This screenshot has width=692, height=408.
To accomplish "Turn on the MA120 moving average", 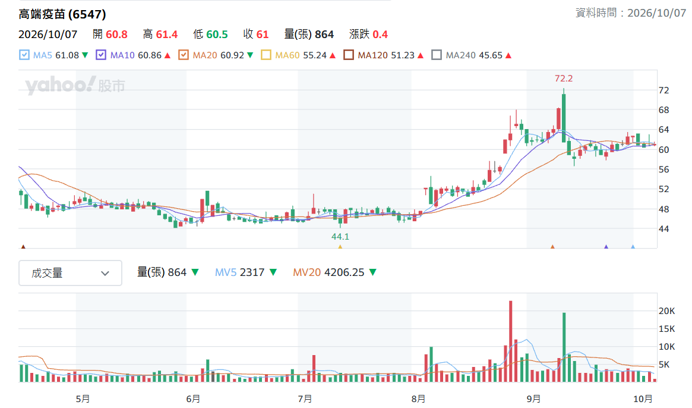I will pos(349,55).
